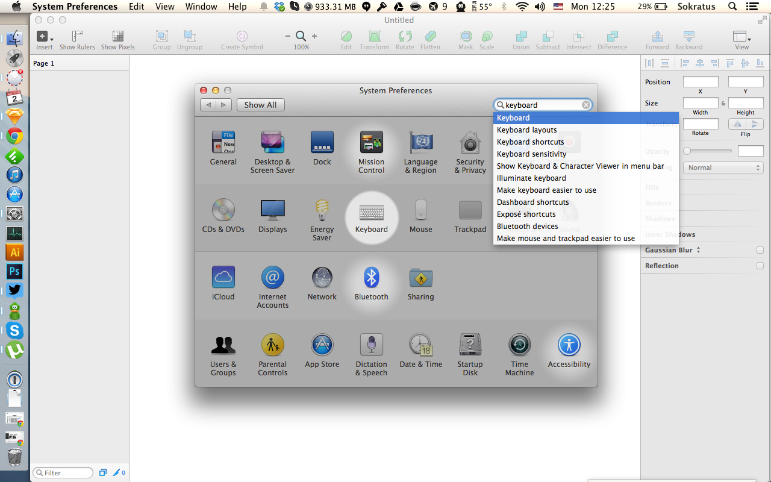Choose Keyboard shortcuts from search suggestions
Viewport: 771px width, 482px height.
coord(531,142)
